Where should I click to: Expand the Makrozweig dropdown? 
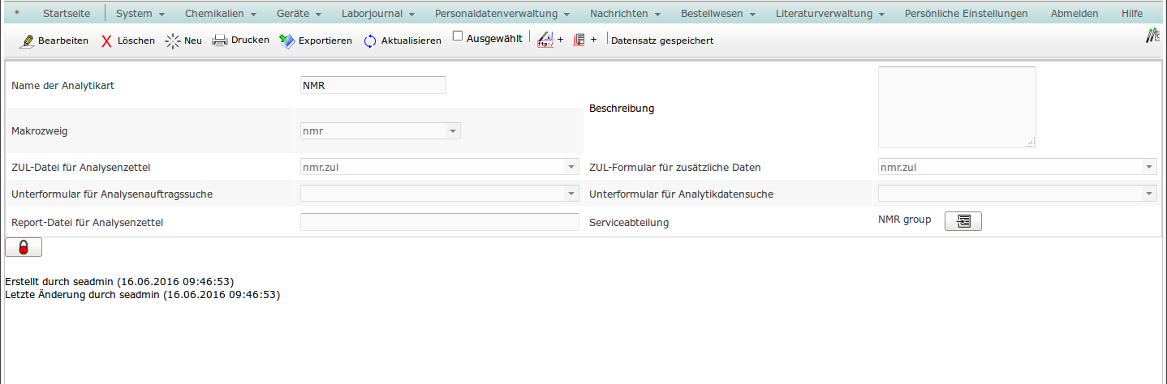coord(452,130)
